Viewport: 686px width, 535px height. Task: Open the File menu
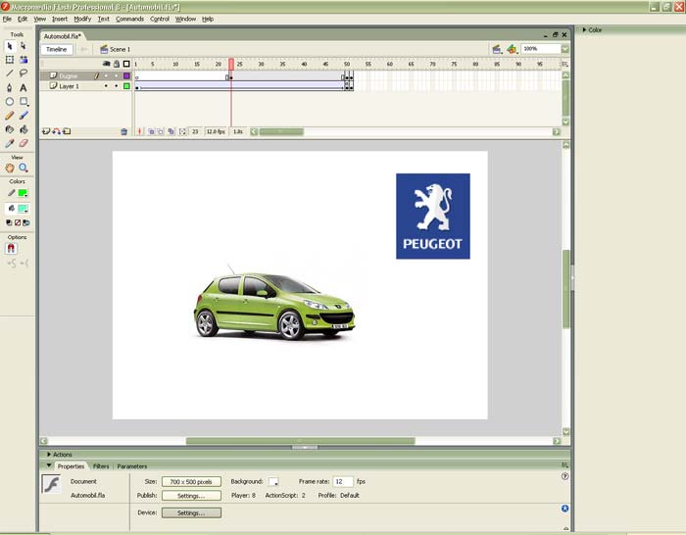pos(7,19)
